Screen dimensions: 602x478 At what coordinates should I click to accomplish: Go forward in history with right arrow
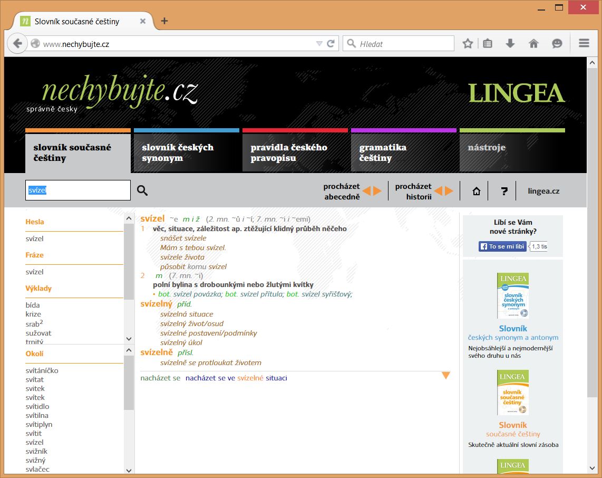click(x=449, y=190)
